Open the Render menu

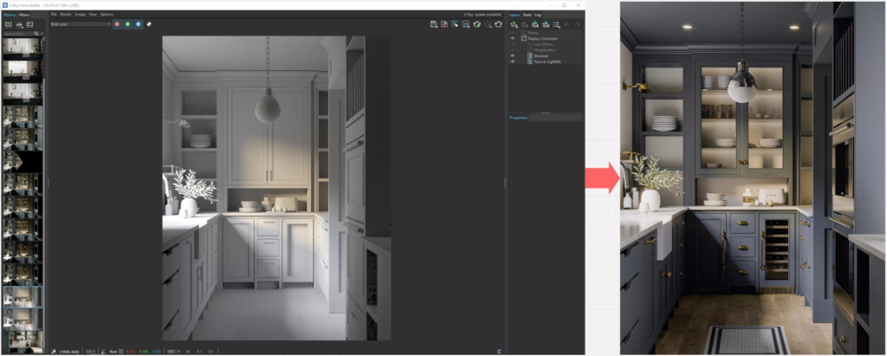[65, 15]
